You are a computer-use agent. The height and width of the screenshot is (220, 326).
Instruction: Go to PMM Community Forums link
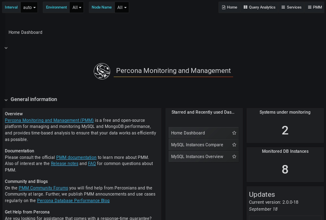(x=43, y=188)
